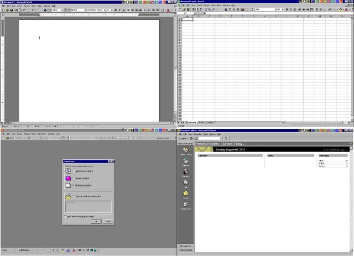The height and width of the screenshot is (256, 354).
Task: Check Don't show this dialog box again
Action: 65,217
